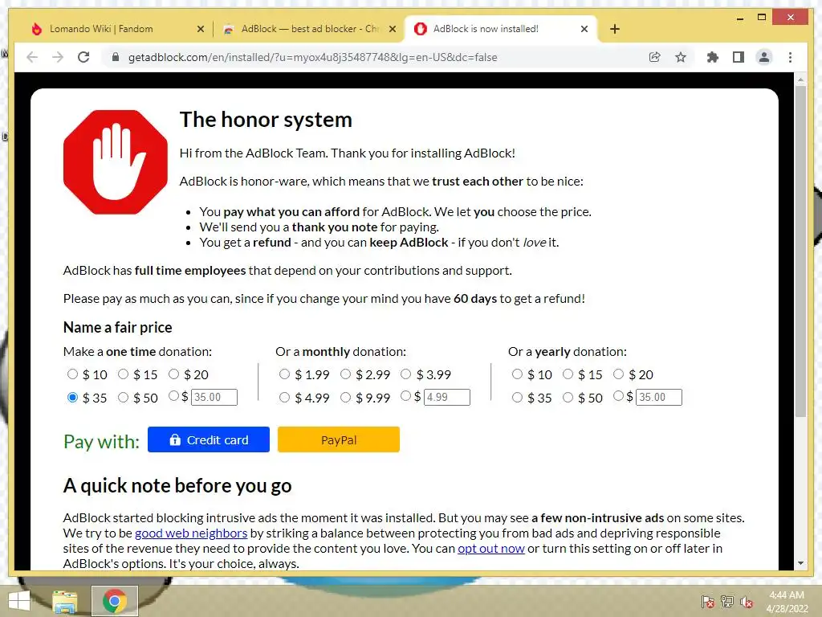Select monthly $1.99 donation
Screen dimensions: 822x617
tap(284, 374)
